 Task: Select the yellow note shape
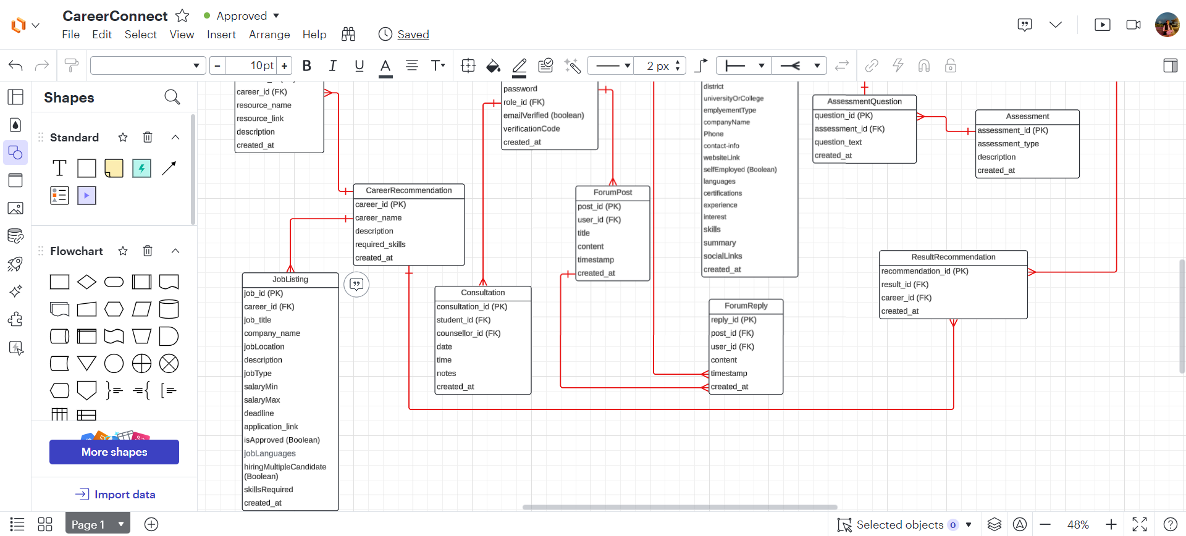(114, 168)
